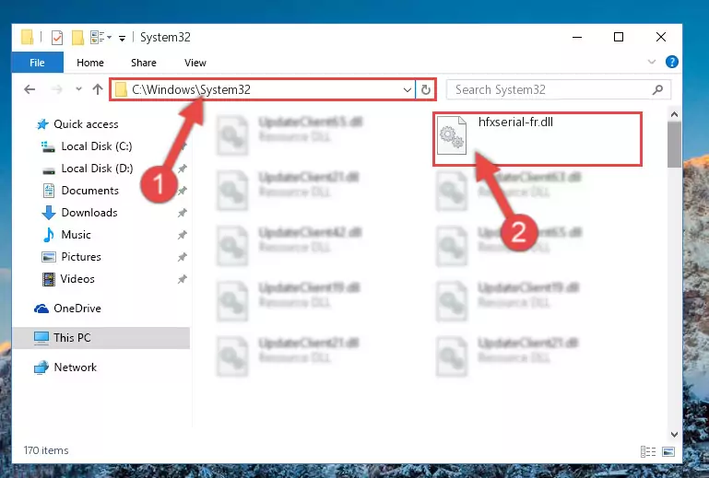The width and height of the screenshot is (709, 478).
Task: Select Network in the navigation pane
Action: (65, 367)
